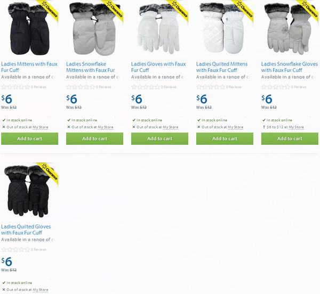Open the white Ladies Gloves product image
The width and height of the screenshot is (320, 294).
click(x=159, y=29)
